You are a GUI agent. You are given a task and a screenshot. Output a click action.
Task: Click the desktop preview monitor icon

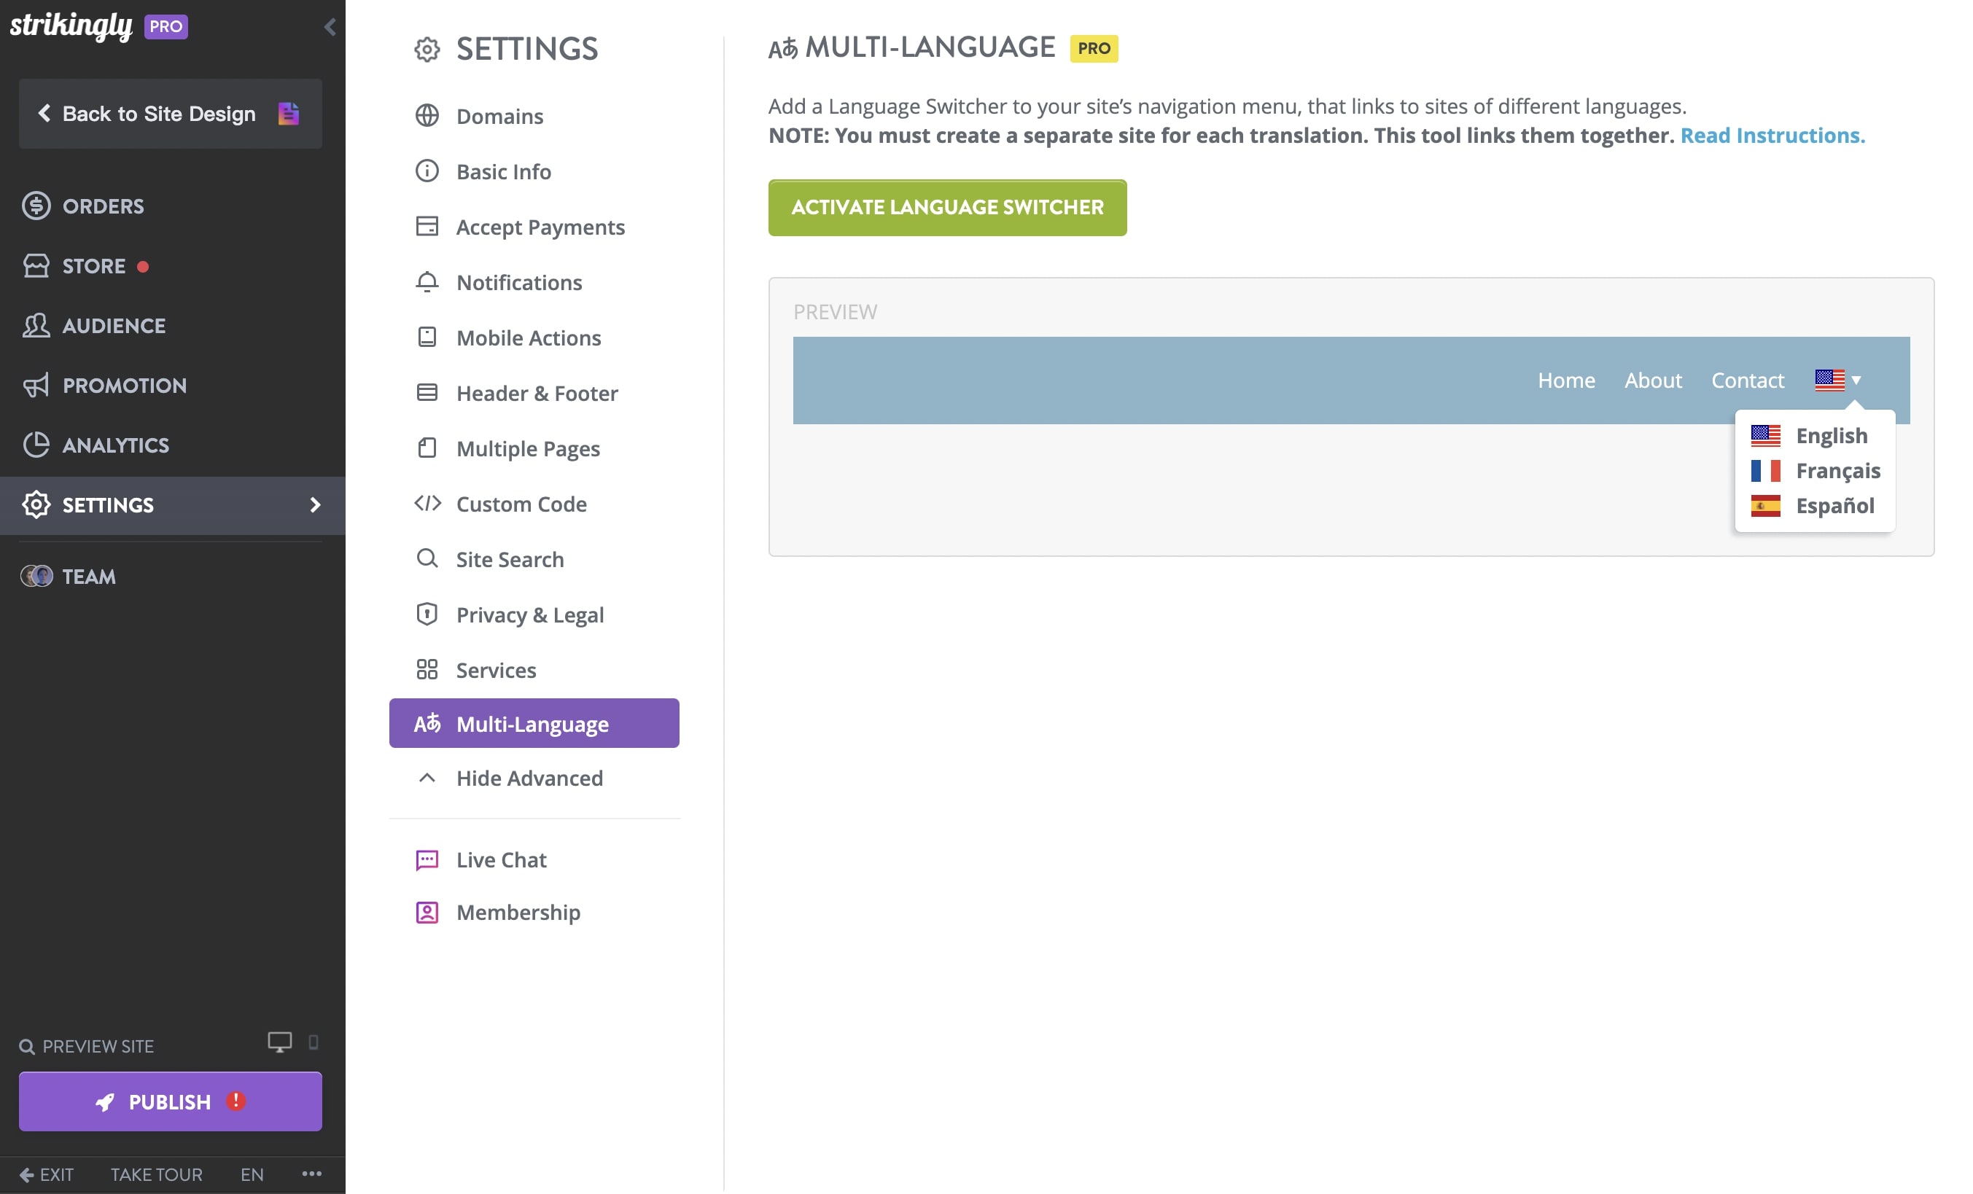[279, 1043]
